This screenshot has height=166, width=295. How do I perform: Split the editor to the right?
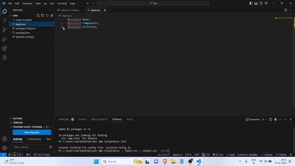[x=286, y=10]
